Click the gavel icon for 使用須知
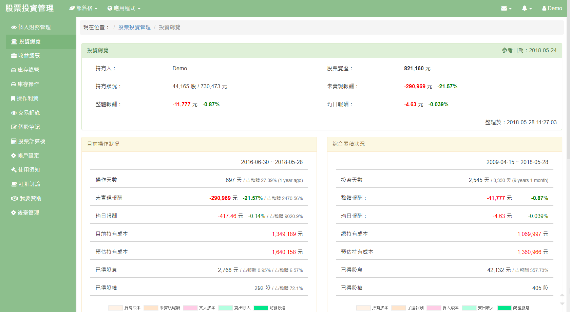Viewport: 570px width, 312px height. pos(14,170)
